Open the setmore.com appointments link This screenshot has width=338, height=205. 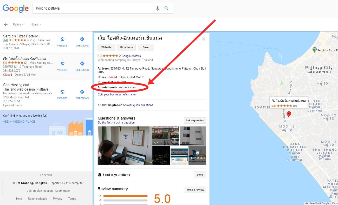point(127,87)
